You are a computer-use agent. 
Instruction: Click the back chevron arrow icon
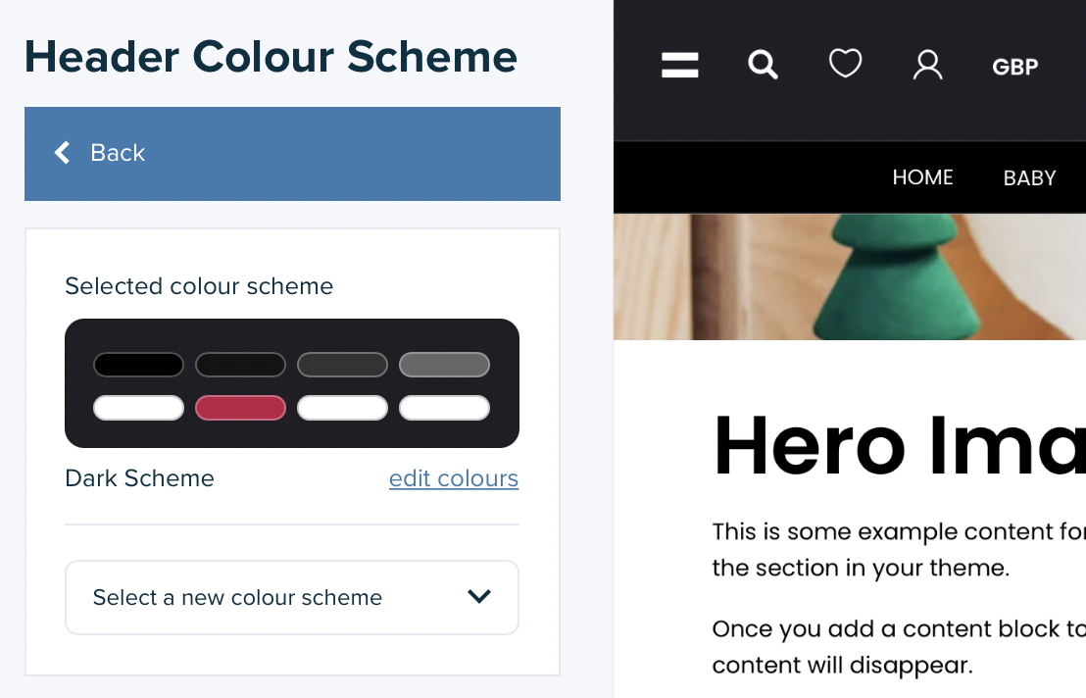click(63, 153)
